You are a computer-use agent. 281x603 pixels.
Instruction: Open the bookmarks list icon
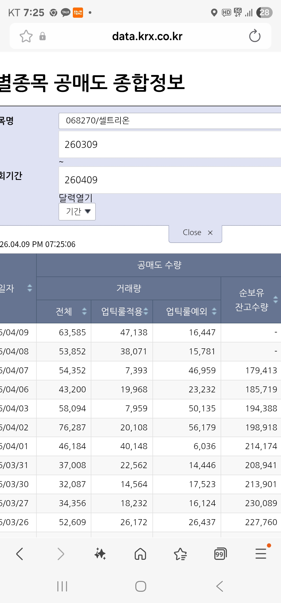coord(180,554)
